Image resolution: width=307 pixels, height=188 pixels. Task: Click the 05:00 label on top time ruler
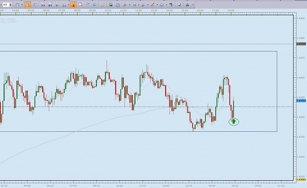tap(31, 10)
